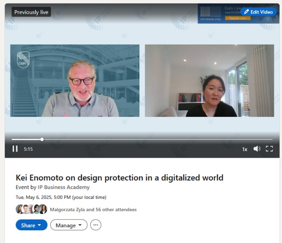282x243 pixels.
Task: Enter fullscreen mode for the video
Action: pyautogui.click(x=269, y=149)
